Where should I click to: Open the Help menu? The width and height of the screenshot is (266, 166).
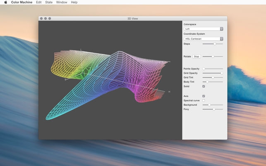[74, 2]
